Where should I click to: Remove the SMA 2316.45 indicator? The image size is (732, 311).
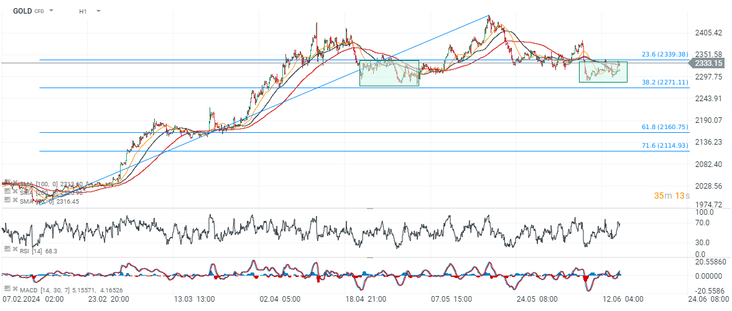tap(15, 199)
